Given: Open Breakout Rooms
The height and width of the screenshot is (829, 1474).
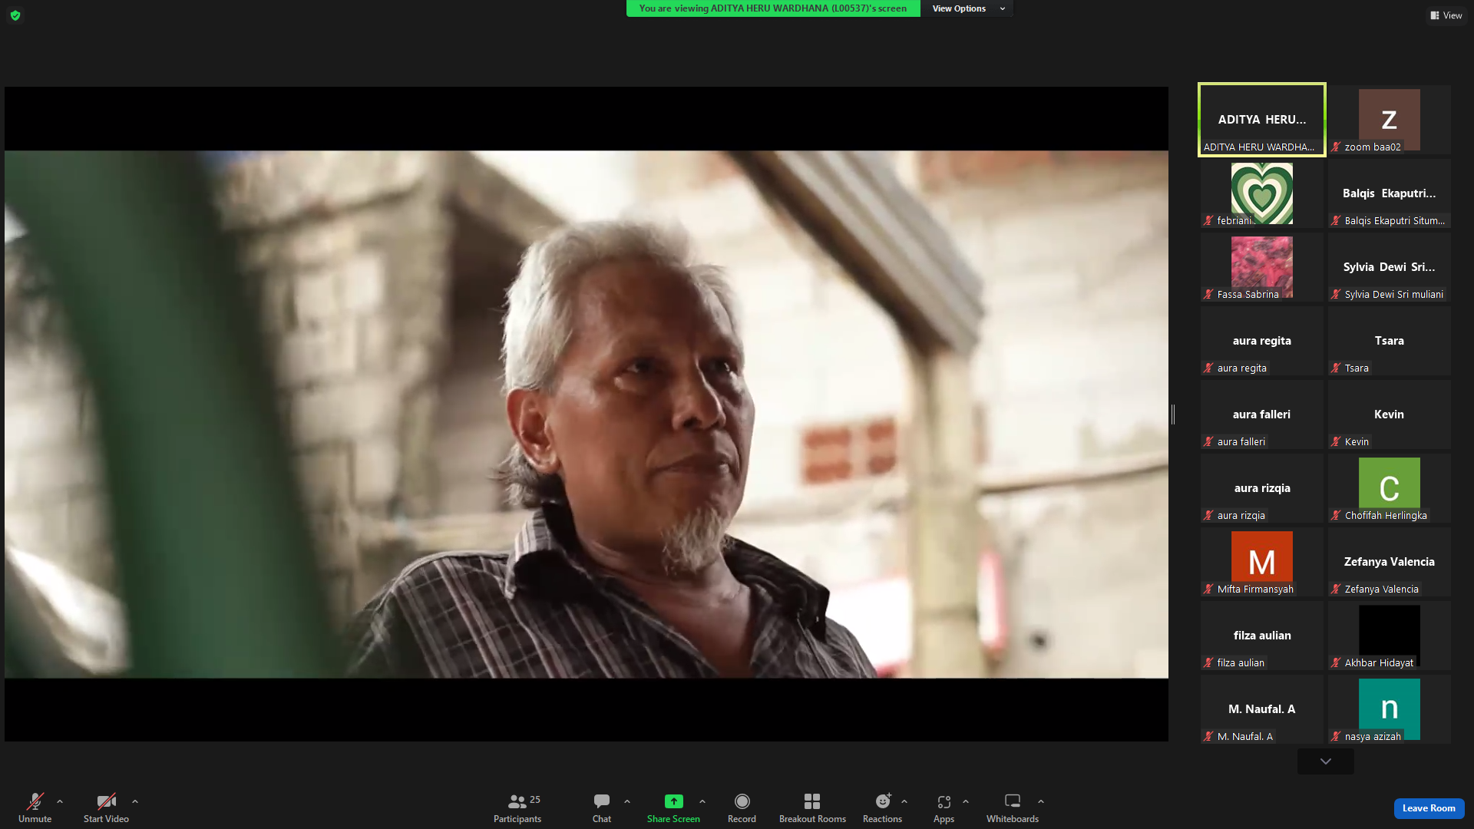Looking at the screenshot, I should pos(812,808).
